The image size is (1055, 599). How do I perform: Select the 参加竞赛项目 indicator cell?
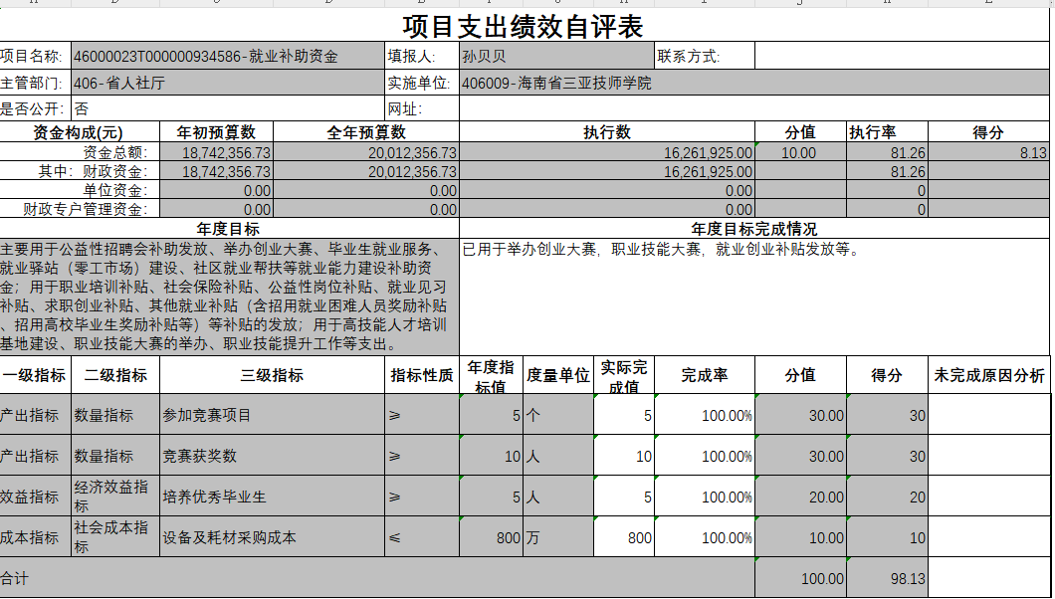(273, 415)
